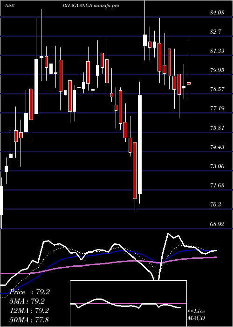Image resolution: width=233 pixels, height=327 pixels.
Task: Click inside the MACD inset chart
Action: [x=128, y=304]
